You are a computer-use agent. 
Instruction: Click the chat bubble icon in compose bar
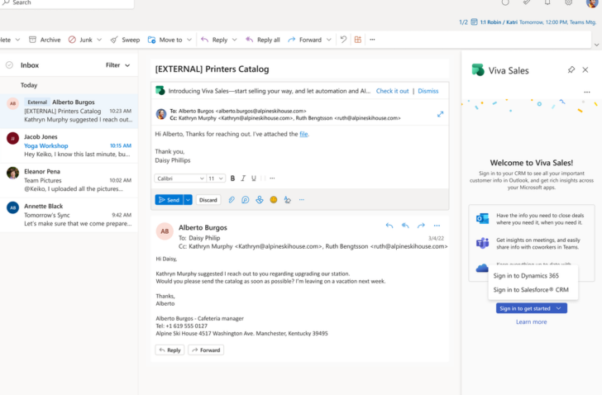246,200
